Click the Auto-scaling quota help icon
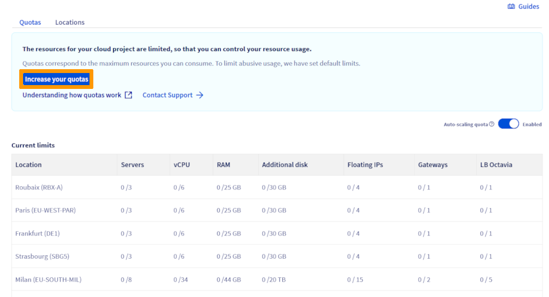549x297 pixels. [491, 124]
